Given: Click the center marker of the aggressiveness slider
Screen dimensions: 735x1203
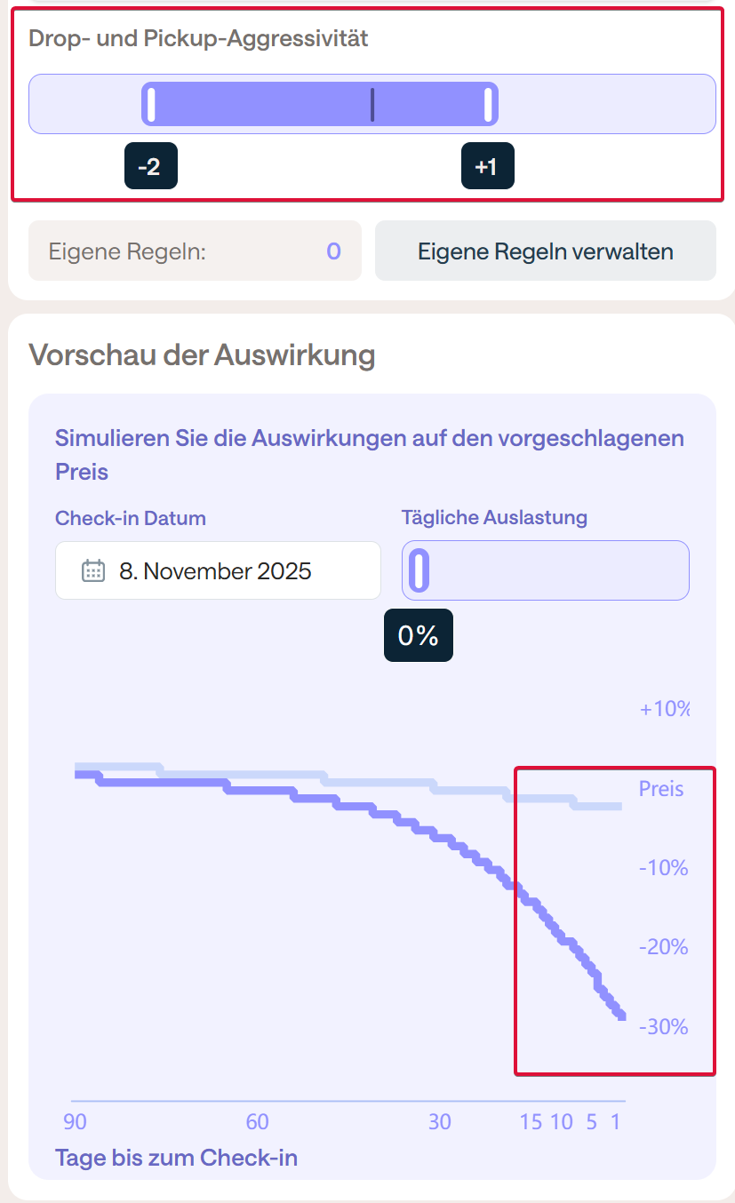Looking at the screenshot, I should tap(372, 104).
